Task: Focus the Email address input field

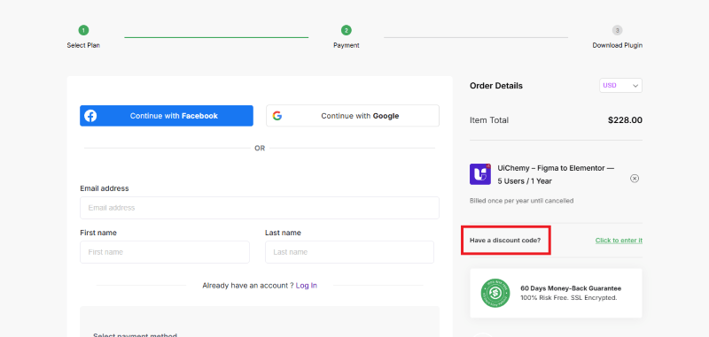Action: coord(260,208)
